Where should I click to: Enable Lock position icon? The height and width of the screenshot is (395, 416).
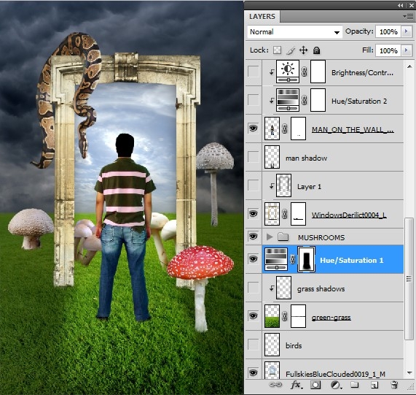pyautogui.click(x=304, y=50)
